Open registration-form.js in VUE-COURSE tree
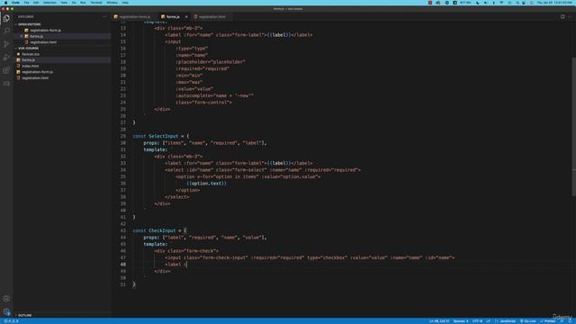Screen dimensions: 576x324 tap(37, 72)
